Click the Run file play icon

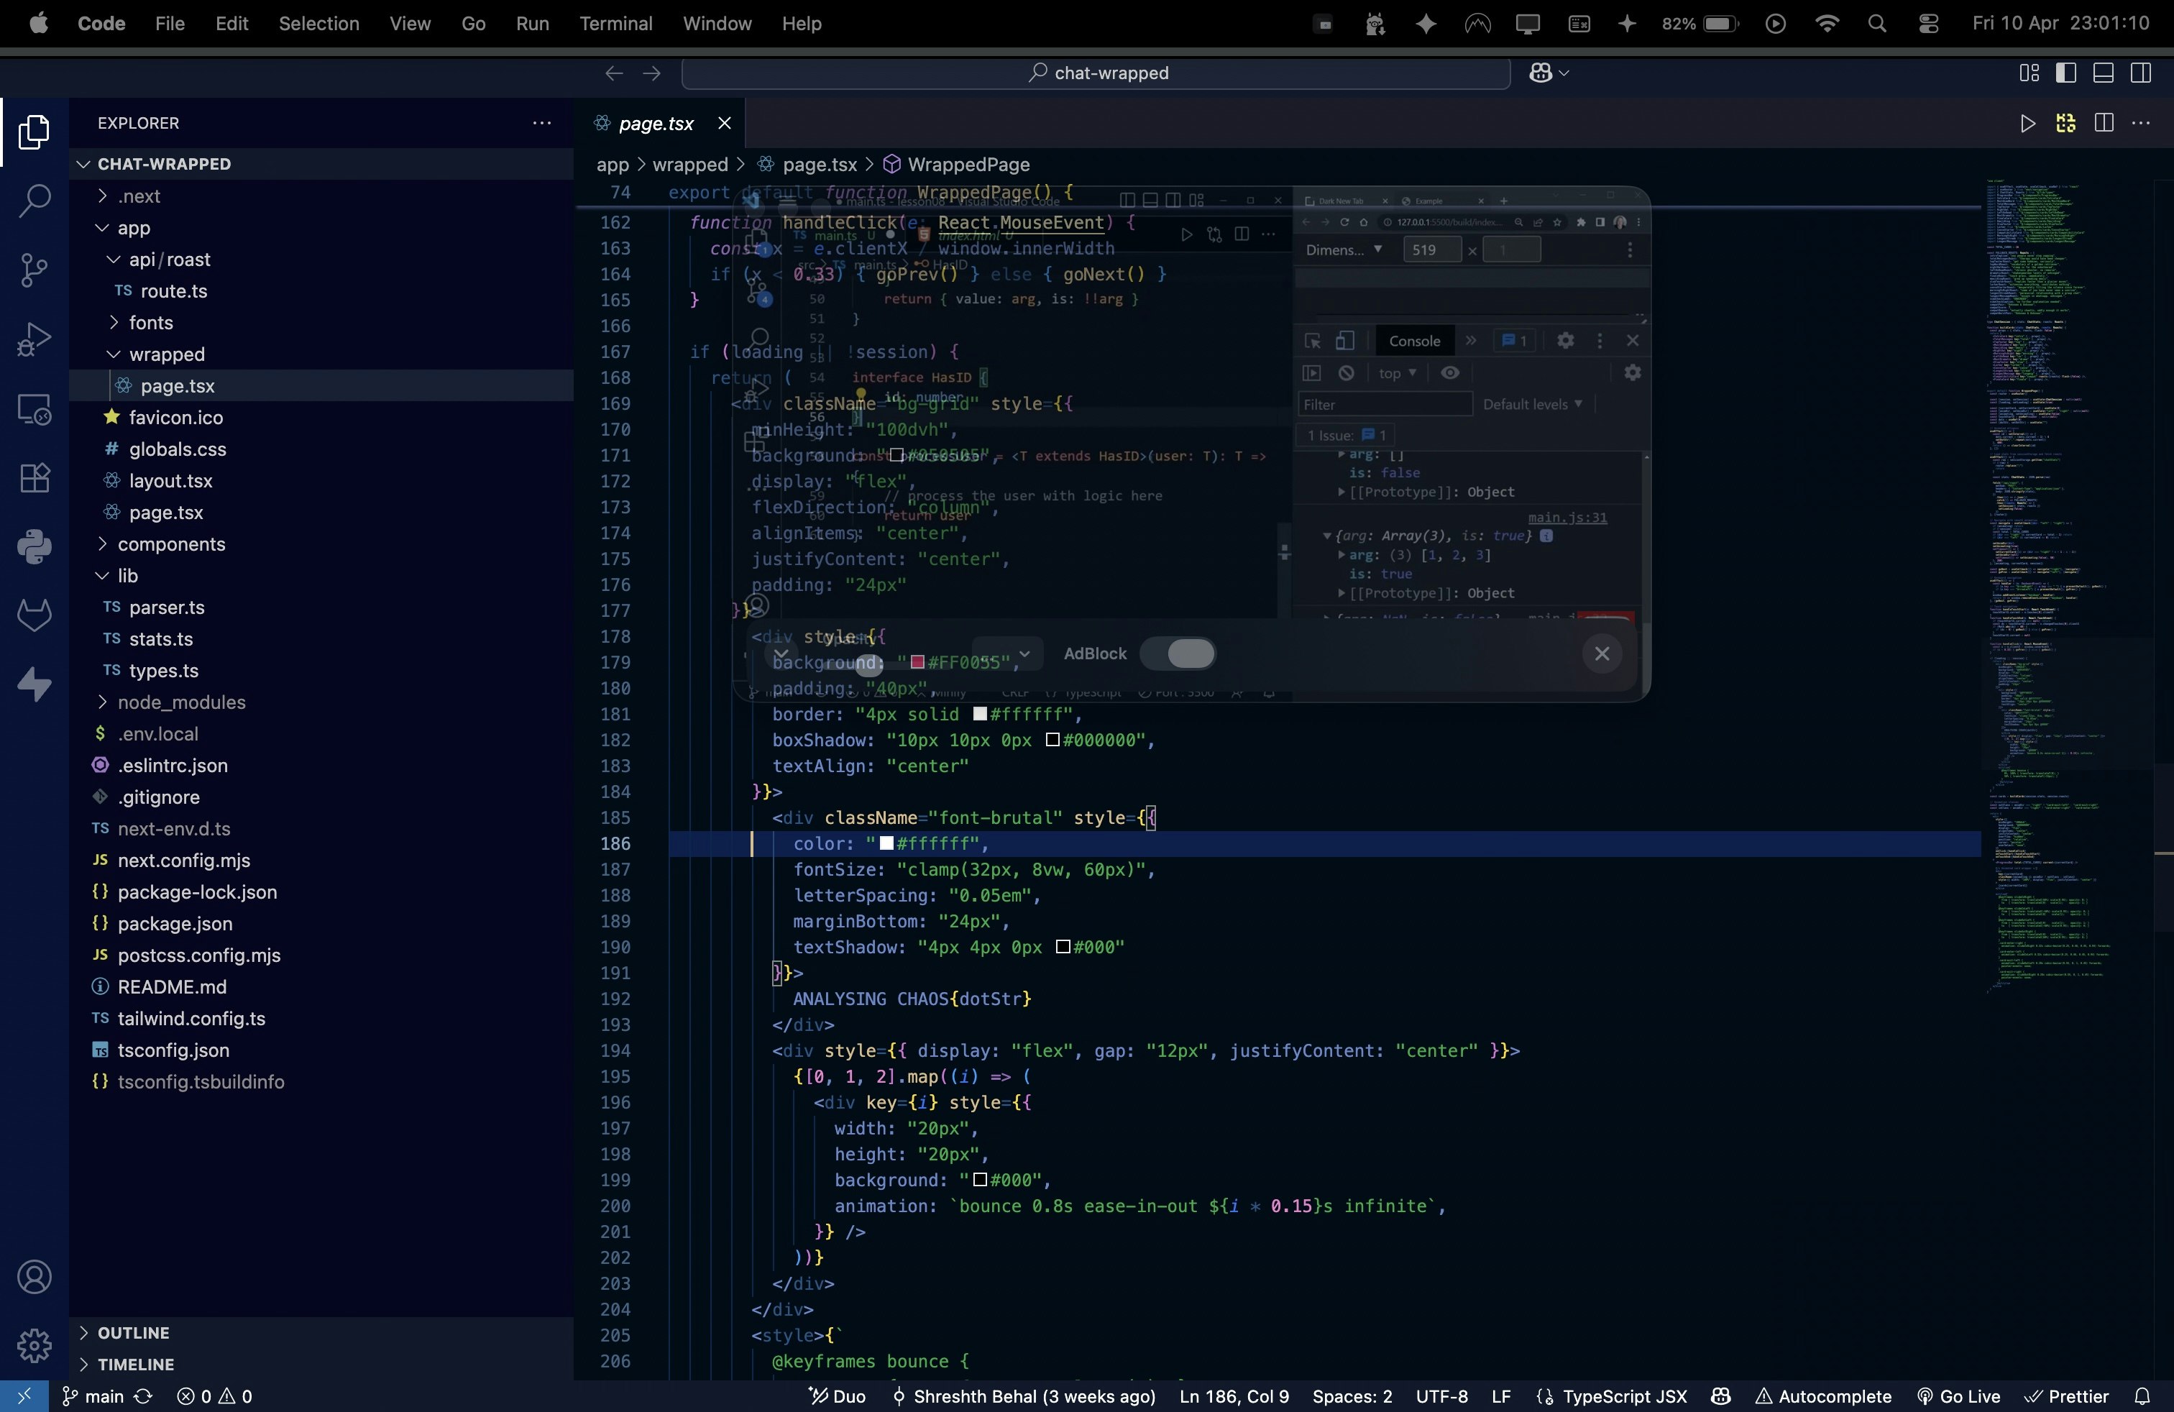[2027, 124]
